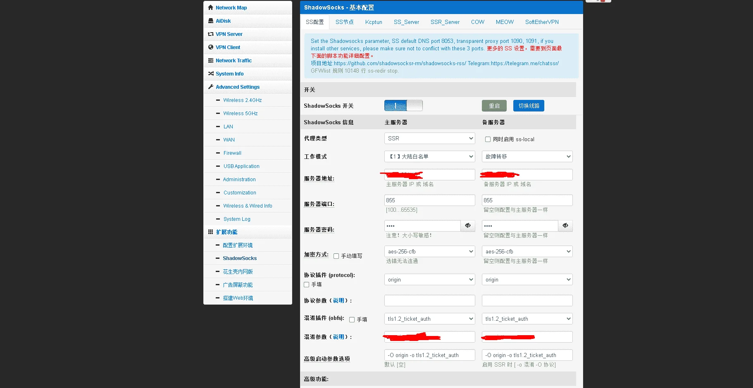This screenshot has height=388, width=753.
Task: Click the 重启 restart button
Action: click(494, 106)
